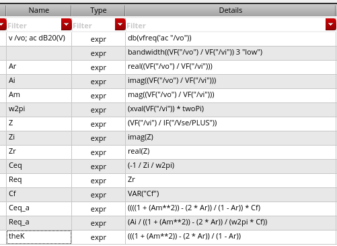This screenshot has height=246, width=337.
Task: Open the Details column filter dropdown arrow
Action: 331,24
